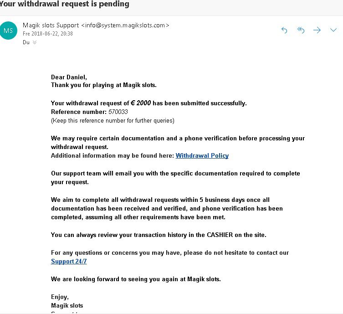This screenshot has height=314, width=343.
Task: Click the reference number 570033
Action: point(118,112)
